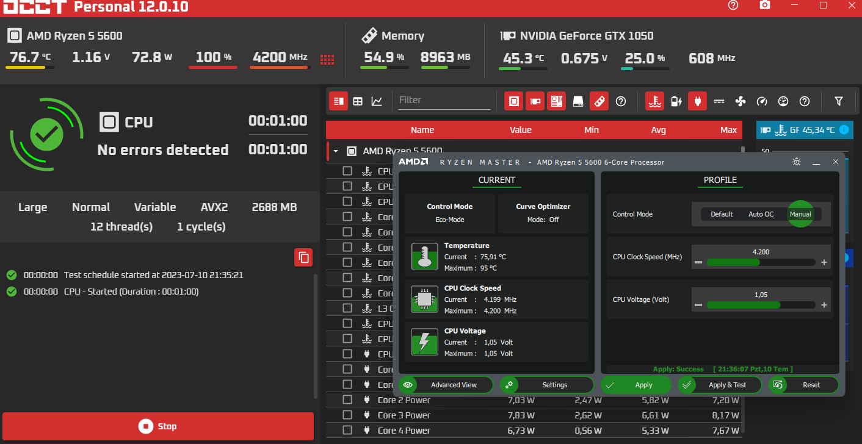Open Ryzen Master Settings

(x=547, y=385)
